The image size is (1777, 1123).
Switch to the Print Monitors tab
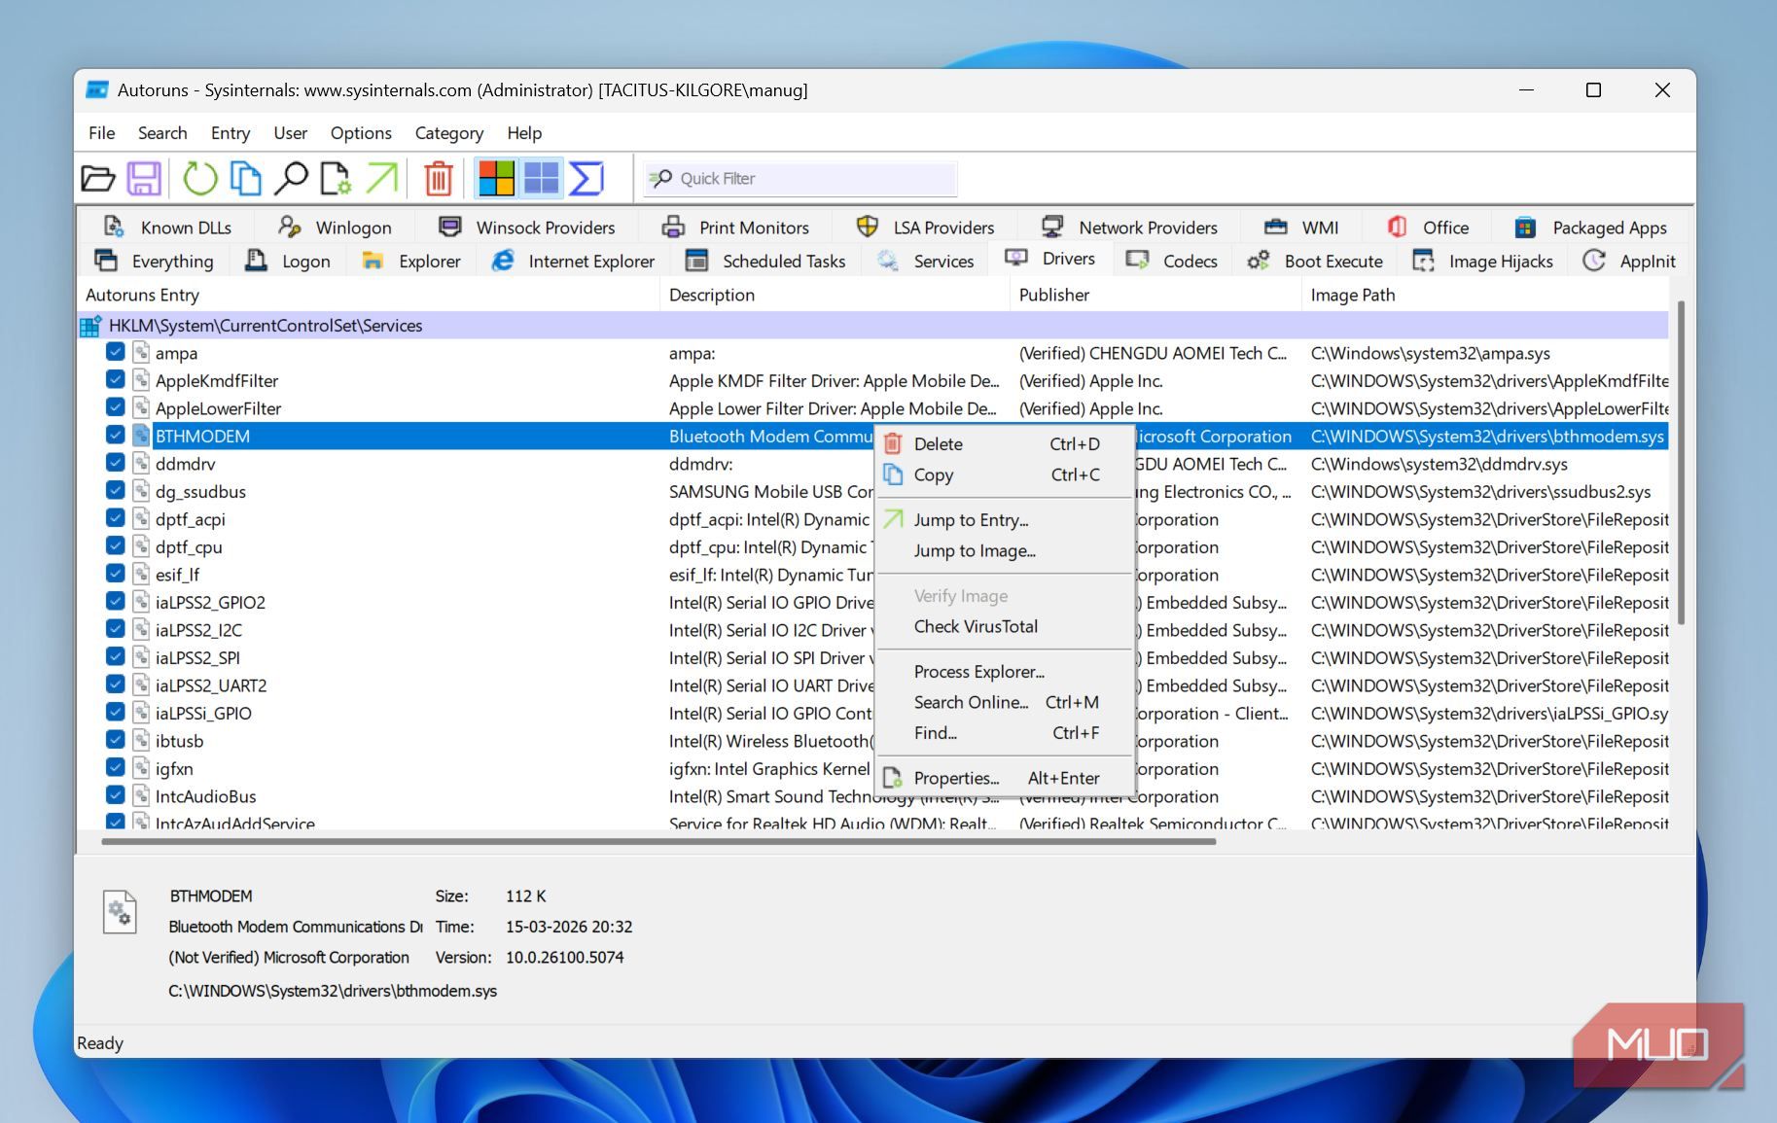[735, 228]
